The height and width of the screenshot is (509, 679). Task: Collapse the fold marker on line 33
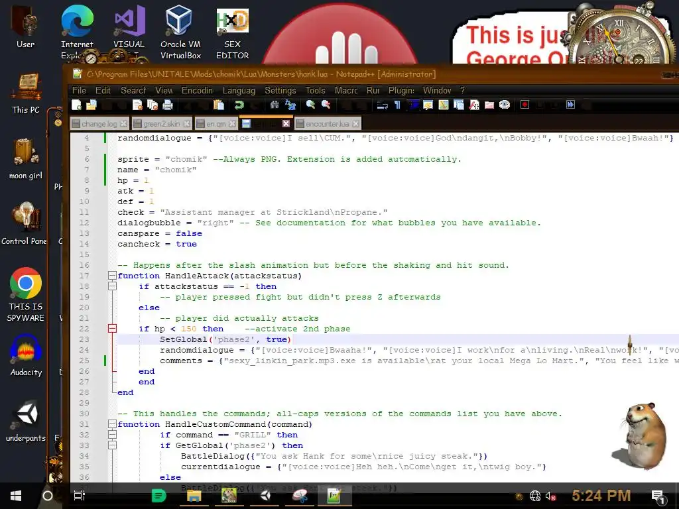coord(112,445)
